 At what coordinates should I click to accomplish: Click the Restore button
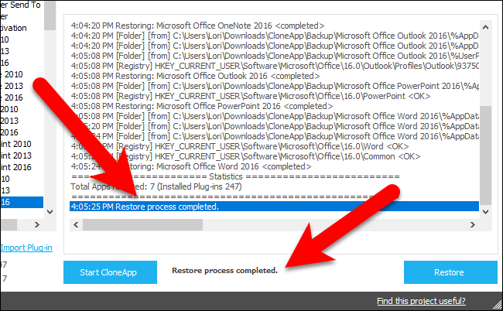[x=450, y=272]
